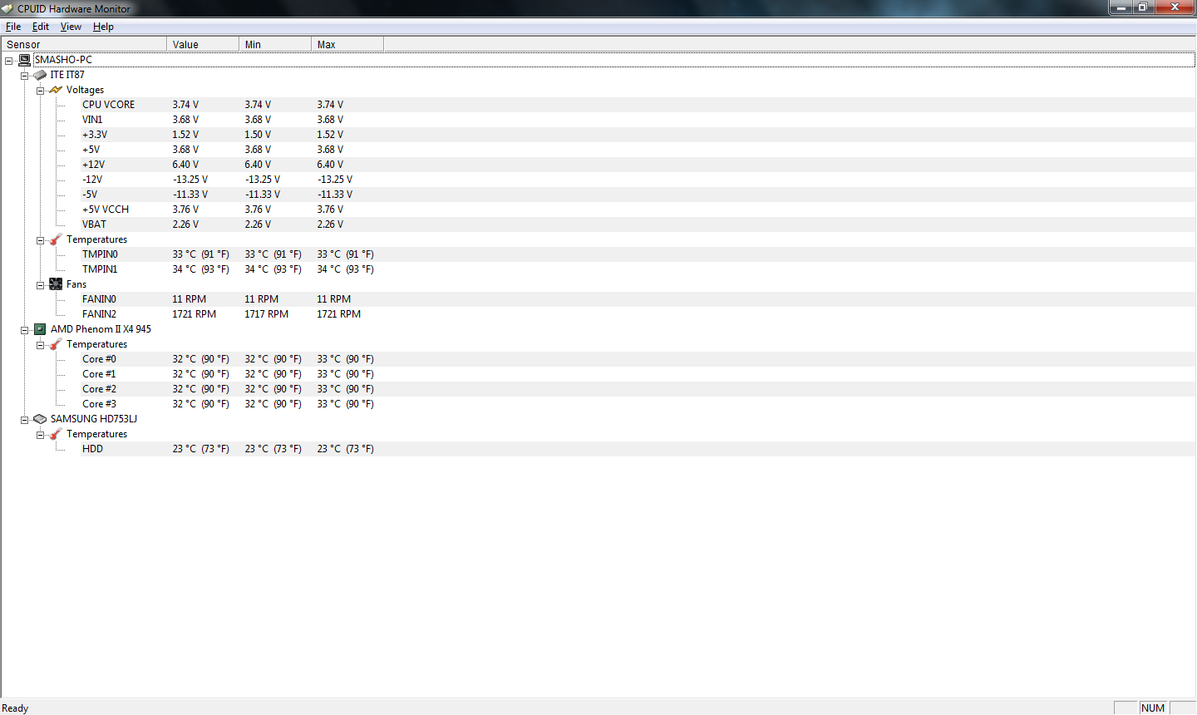Click the chip icon beside ITE IT87
The image size is (1197, 715).
click(x=40, y=75)
